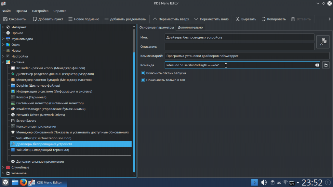Click Переместить вверх to move item up

[171, 19]
